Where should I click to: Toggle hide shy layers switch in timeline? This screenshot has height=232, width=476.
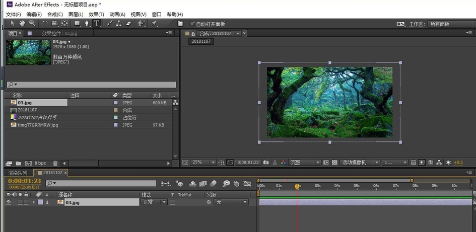point(193,184)
